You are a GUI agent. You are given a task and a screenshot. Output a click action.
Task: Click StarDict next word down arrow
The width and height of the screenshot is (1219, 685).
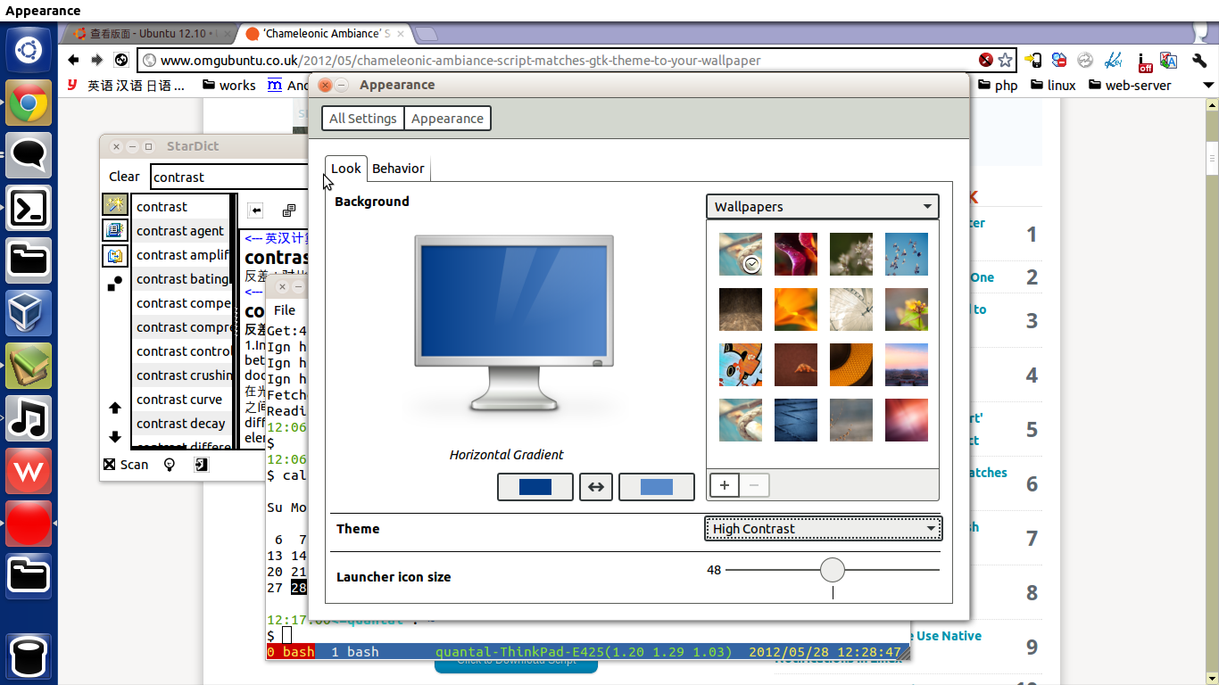pyautogui.click(x=114, y=437)
